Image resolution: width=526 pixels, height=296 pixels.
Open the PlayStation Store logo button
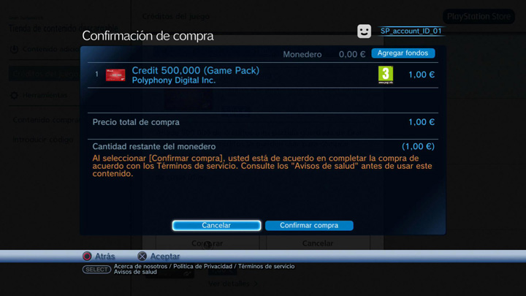point(479,16)
